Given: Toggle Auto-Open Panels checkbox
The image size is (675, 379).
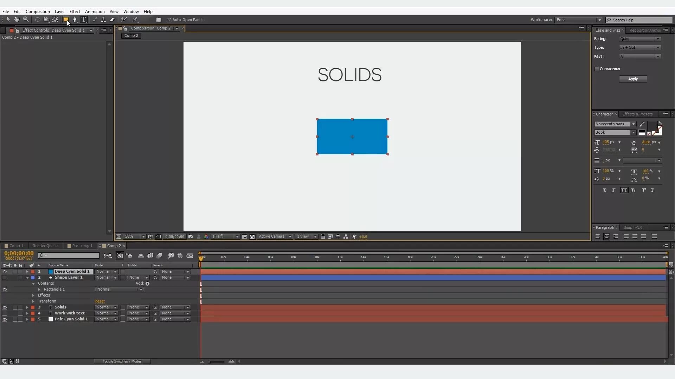Looking at the screenshot, I should [169, 20].
